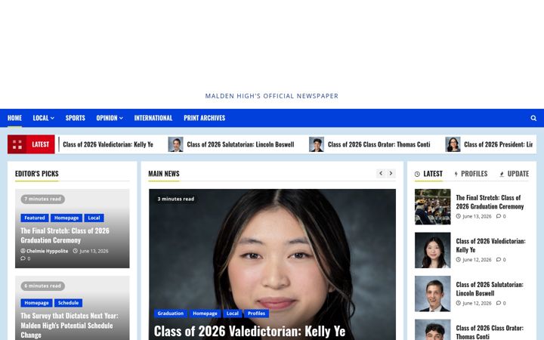Click Profiles tag on main news story

tap(256, 314)
